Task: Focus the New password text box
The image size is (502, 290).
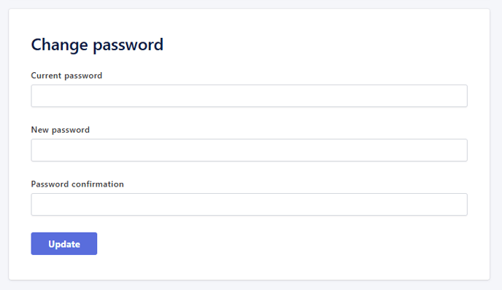Action: 249,150
